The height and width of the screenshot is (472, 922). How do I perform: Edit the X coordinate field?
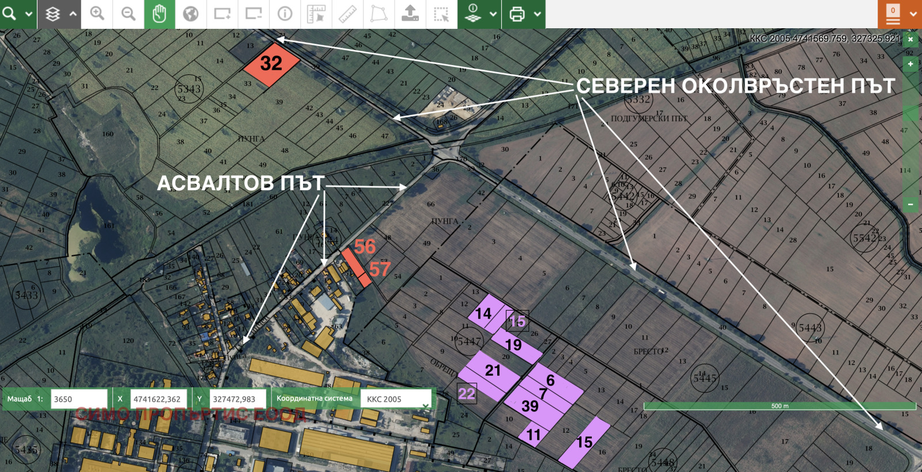(158, 399)
